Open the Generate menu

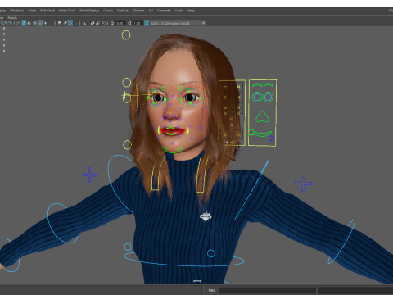(164, 11)
